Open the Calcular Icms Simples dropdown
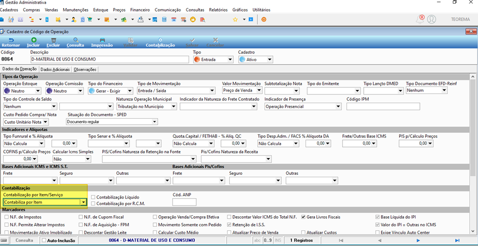 click(88, 159)
